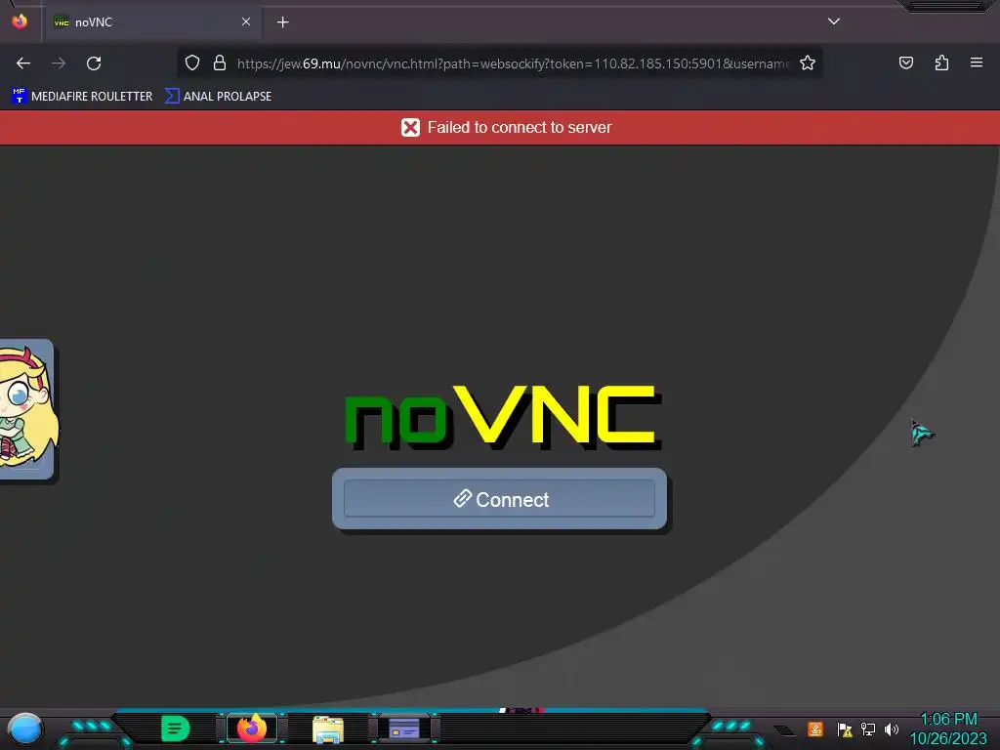This screenshot has width=1000, height=750.
Task: Open the volume speaker tray icon
Action: click(x=892, y=729)
